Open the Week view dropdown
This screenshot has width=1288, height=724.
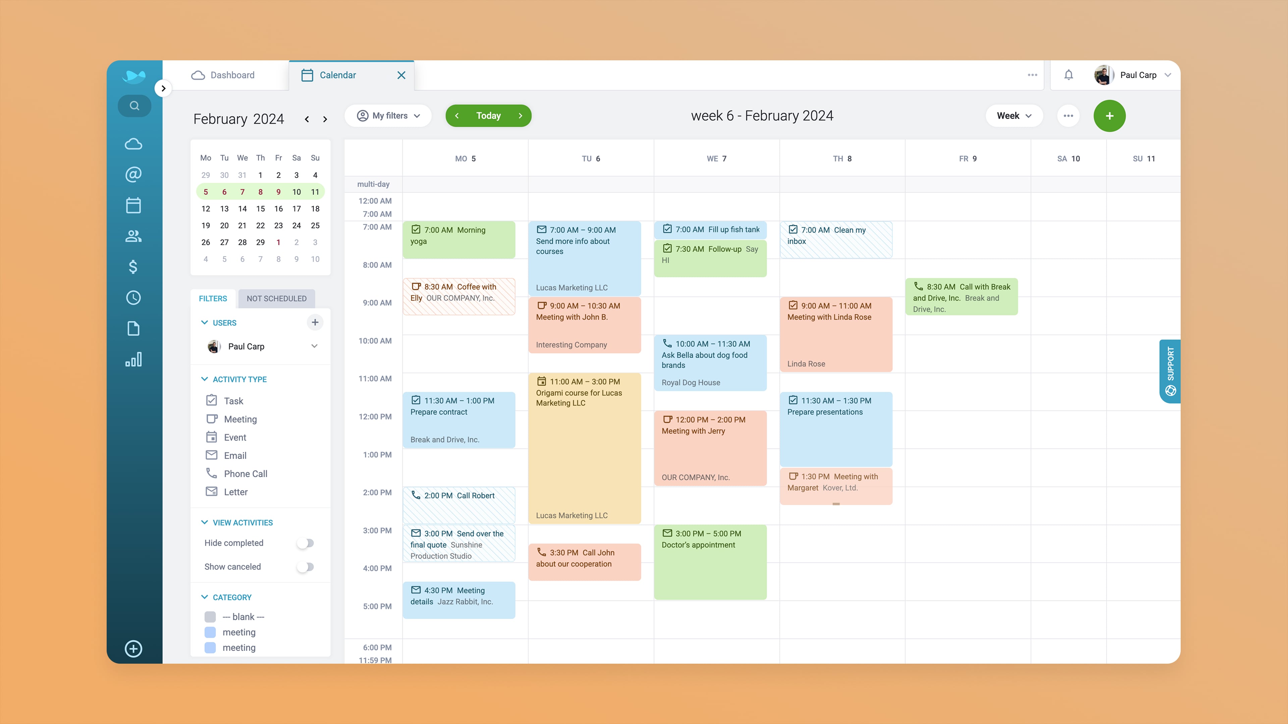tap(1014, 116)
